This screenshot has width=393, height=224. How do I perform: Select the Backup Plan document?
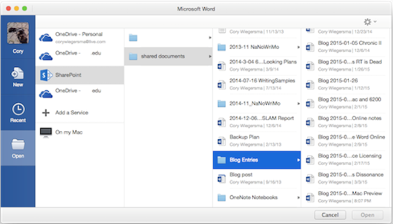257,141
